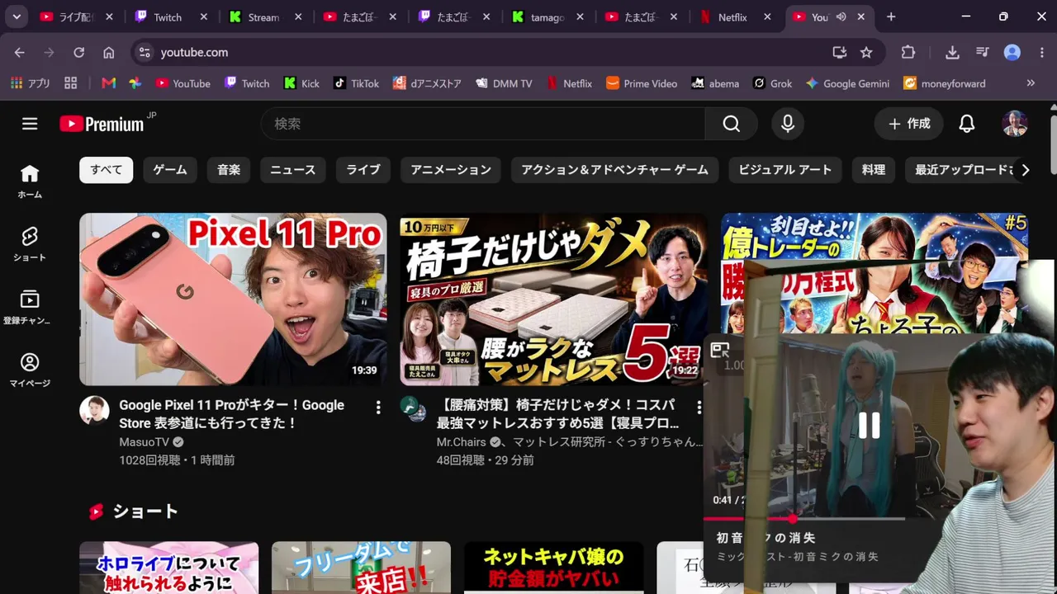Image resolution: width=1057 pixels, height=594 pixels.
Task: Go to the YouTube Premium logo home
Action: tap(102, 124)
